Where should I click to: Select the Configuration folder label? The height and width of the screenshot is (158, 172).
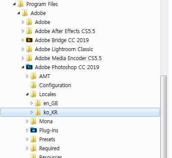click(x=55, y=85)
